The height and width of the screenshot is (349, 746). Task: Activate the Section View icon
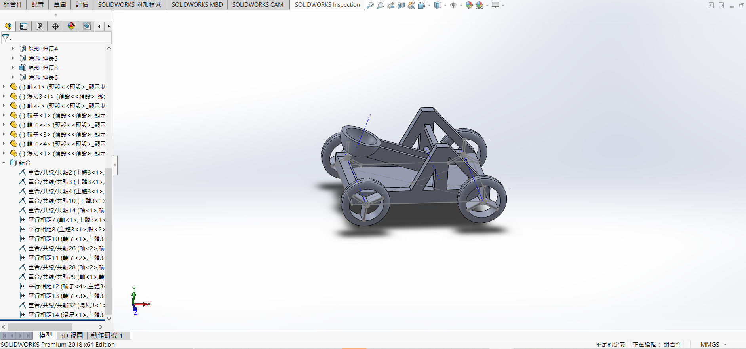coord(401,5)
